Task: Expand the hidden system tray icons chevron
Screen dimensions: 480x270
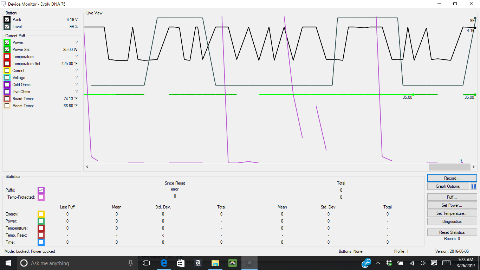Action: tap(378, 263)
